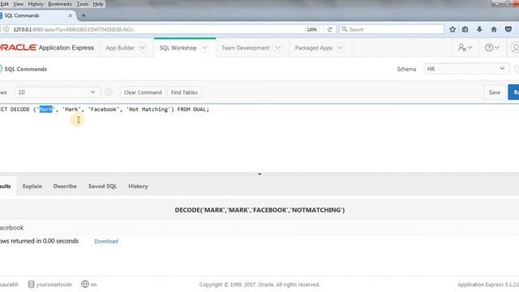Open the Pocket icon
This screenshot has height=292, width=519.
[x=508, y=29]
